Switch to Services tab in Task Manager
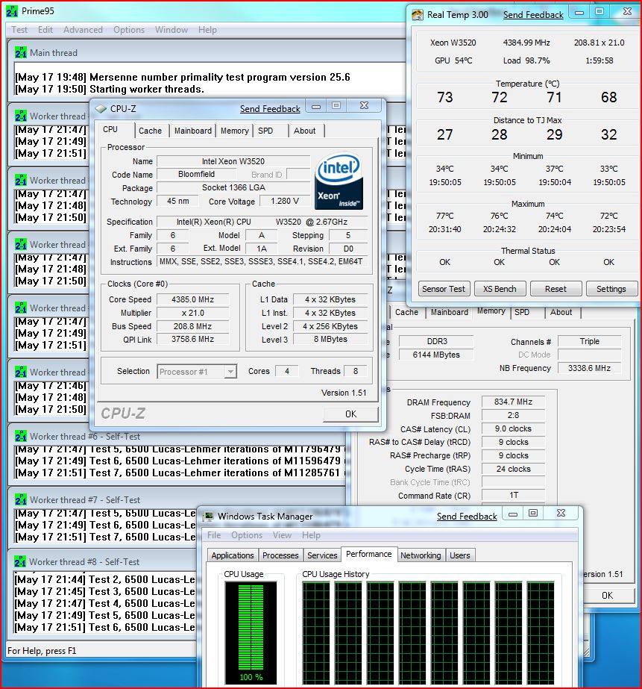Image resolution: width=642 pixels, height=689 pixels. pos(322,555)
